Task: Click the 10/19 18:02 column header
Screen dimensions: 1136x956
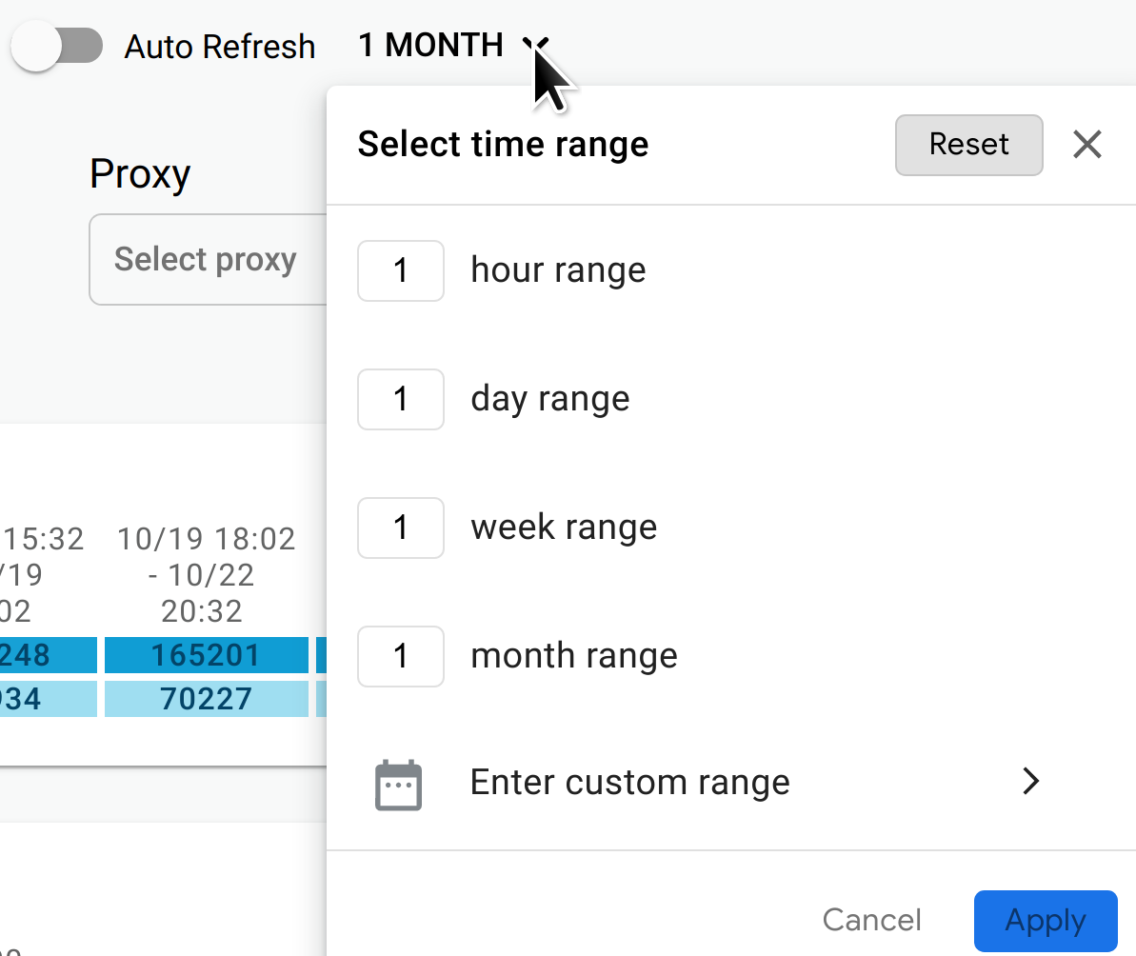Action: coord(206,574)
